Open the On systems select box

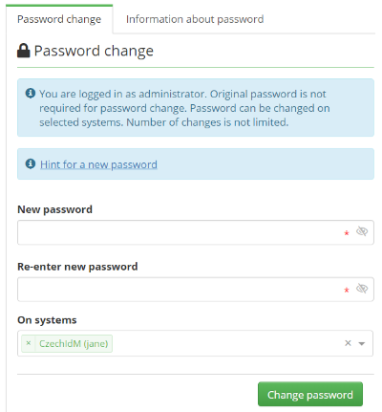click(195, 343)
